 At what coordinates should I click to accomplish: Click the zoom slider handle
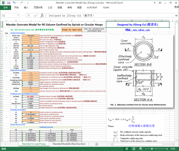(x=152, y=149)
